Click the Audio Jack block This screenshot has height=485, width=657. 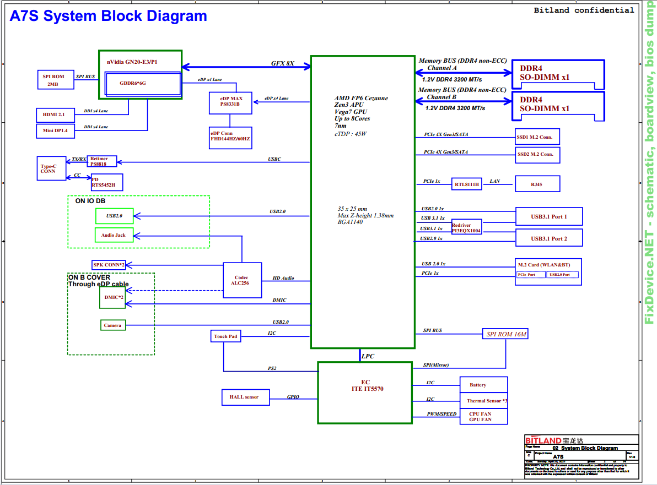[114, 235]
